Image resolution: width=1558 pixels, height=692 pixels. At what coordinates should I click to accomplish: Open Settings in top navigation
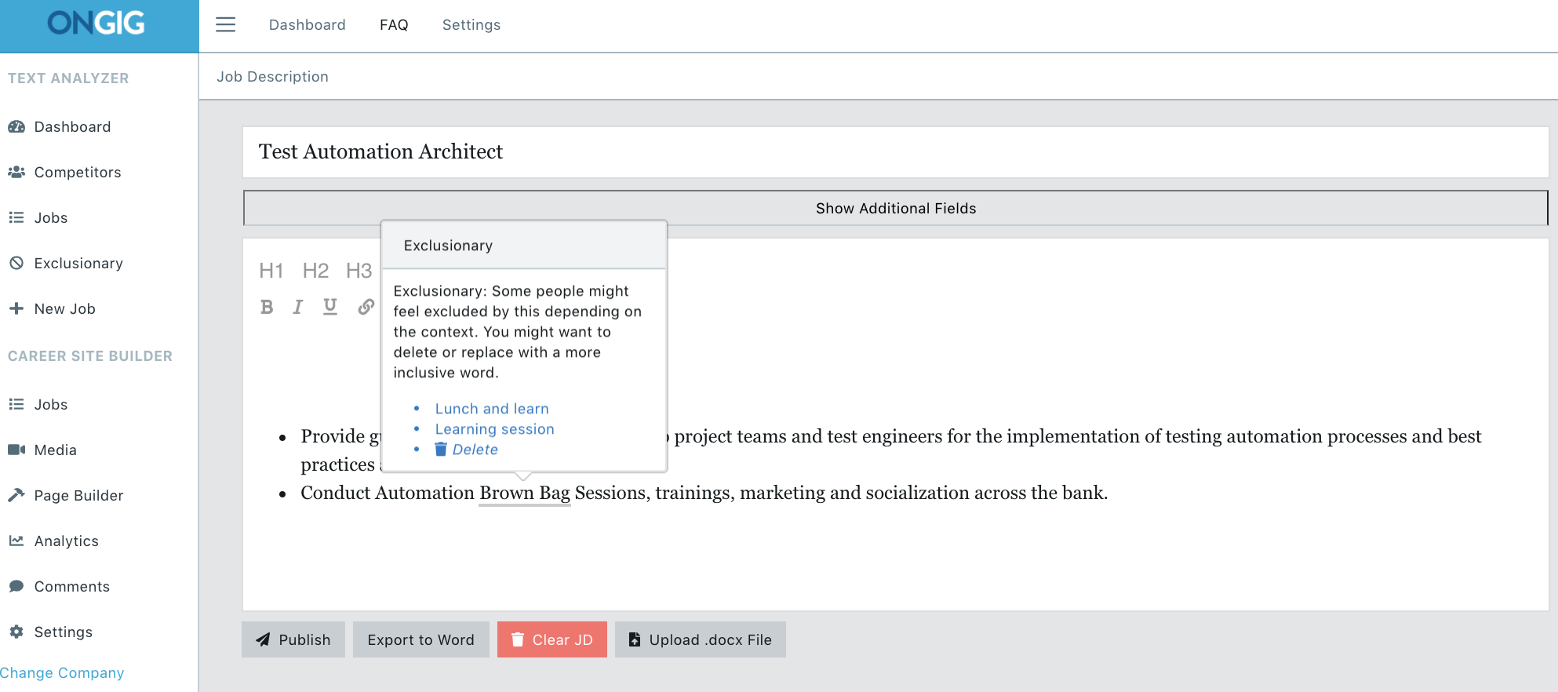[471, 25]
